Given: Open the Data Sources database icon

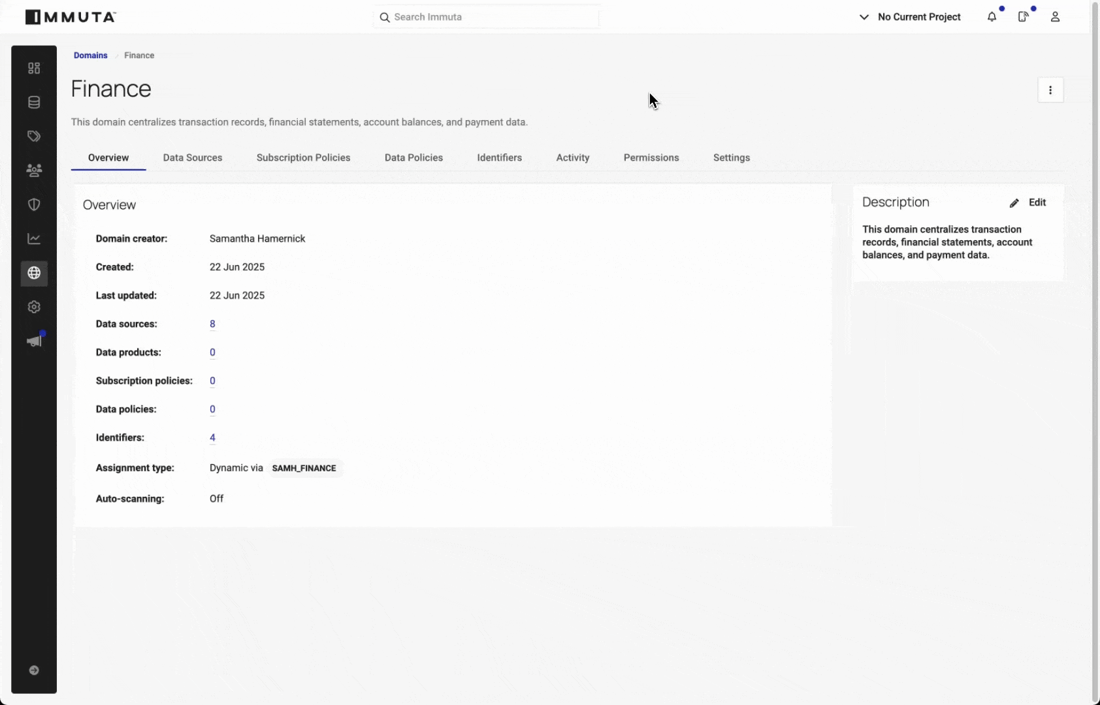Looking at the screenshot, I should coord(34,102).
